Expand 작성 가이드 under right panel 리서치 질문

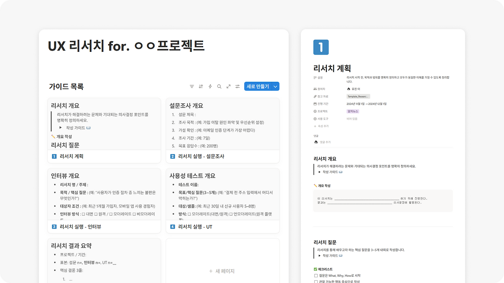tap(320, 255)
